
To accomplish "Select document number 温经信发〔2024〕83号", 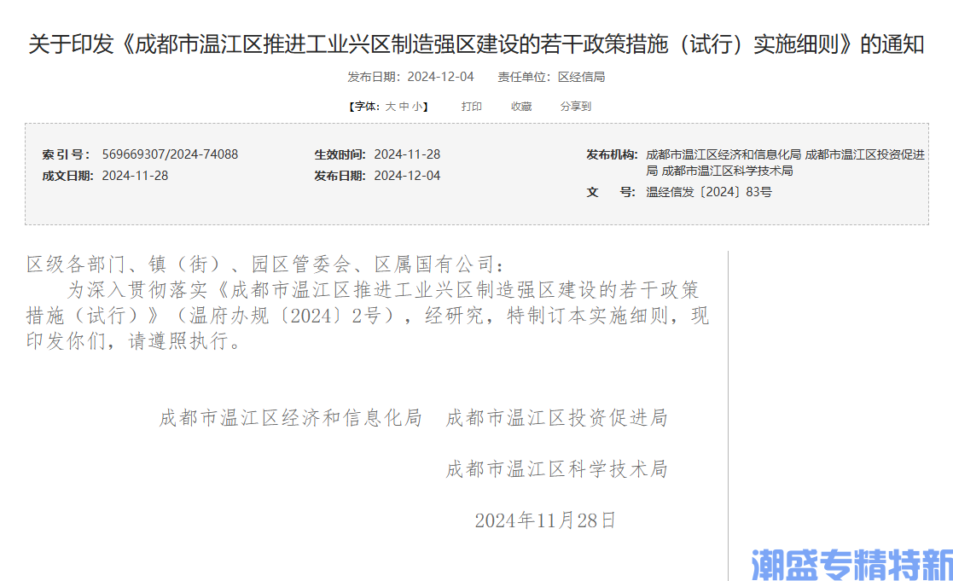I will click(x=709, y=192).
